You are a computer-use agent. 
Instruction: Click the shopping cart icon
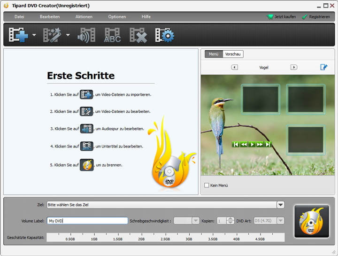pos(269,16)
